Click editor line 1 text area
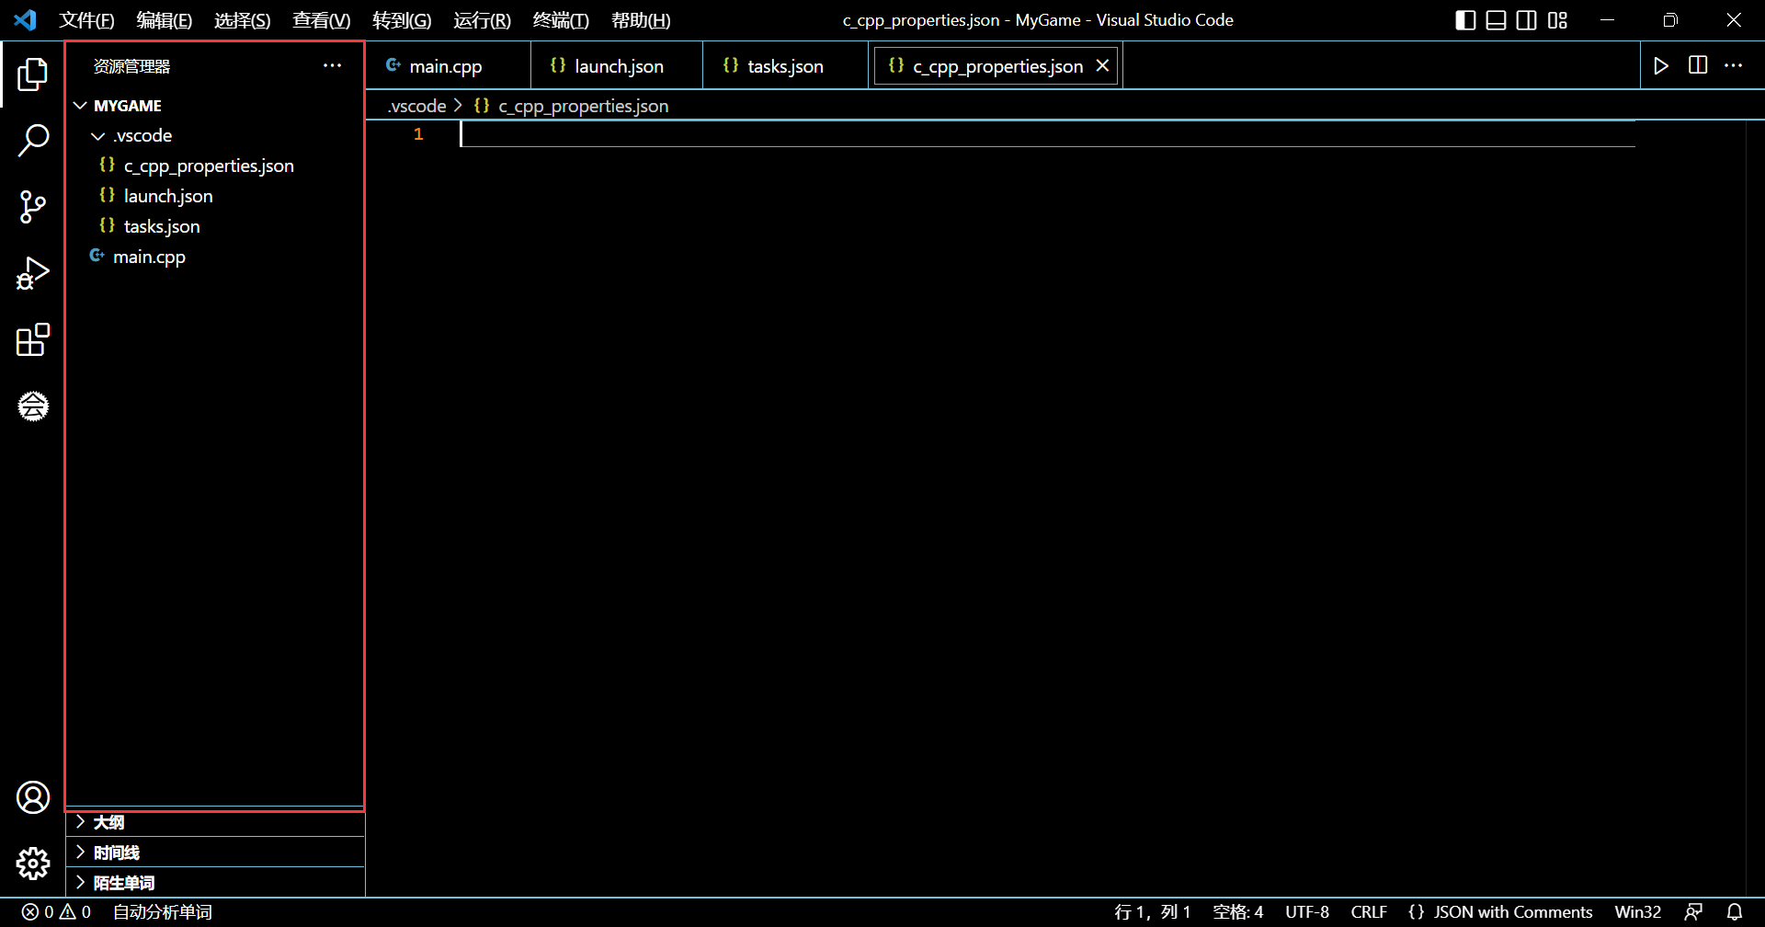 [x=1047, y=135]
